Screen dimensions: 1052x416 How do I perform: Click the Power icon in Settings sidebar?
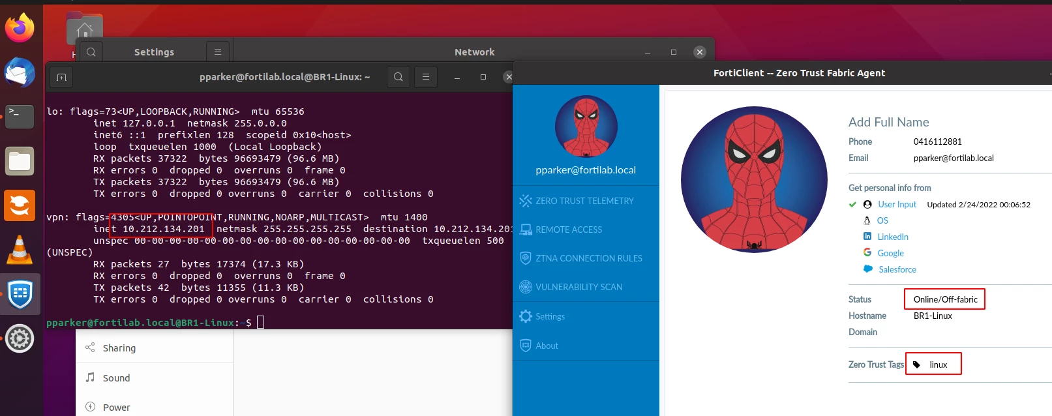(x=90, y=407)
